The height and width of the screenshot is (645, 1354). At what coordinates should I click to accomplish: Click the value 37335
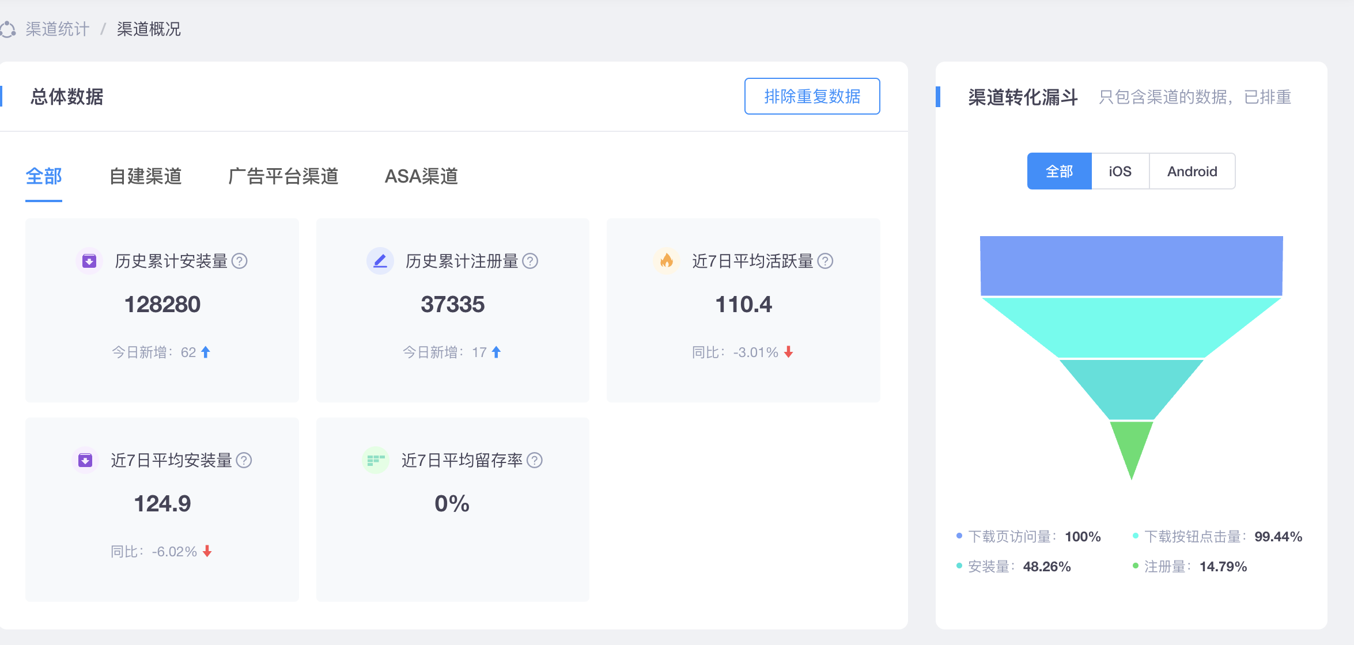tap(453, 304)
